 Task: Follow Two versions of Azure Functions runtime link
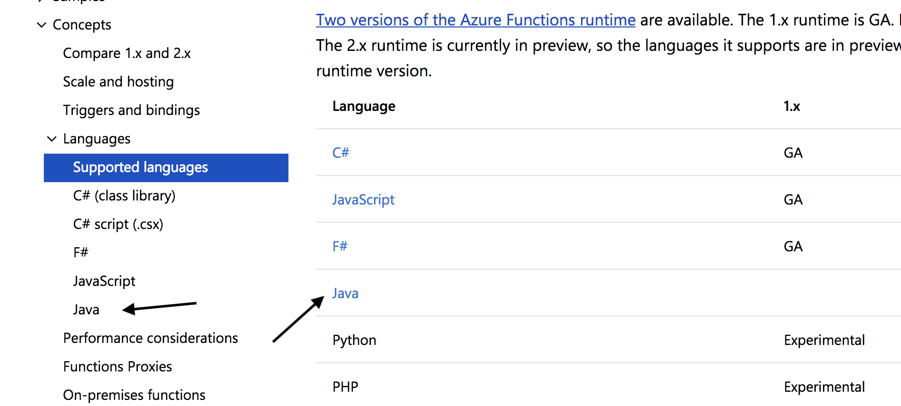[x=476, y=20]
